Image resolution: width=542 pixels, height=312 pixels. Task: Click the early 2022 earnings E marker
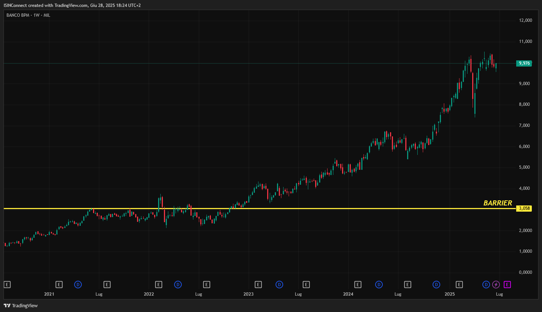158,285
